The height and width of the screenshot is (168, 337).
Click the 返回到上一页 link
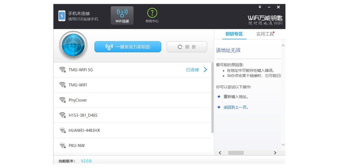coord(235,107)
